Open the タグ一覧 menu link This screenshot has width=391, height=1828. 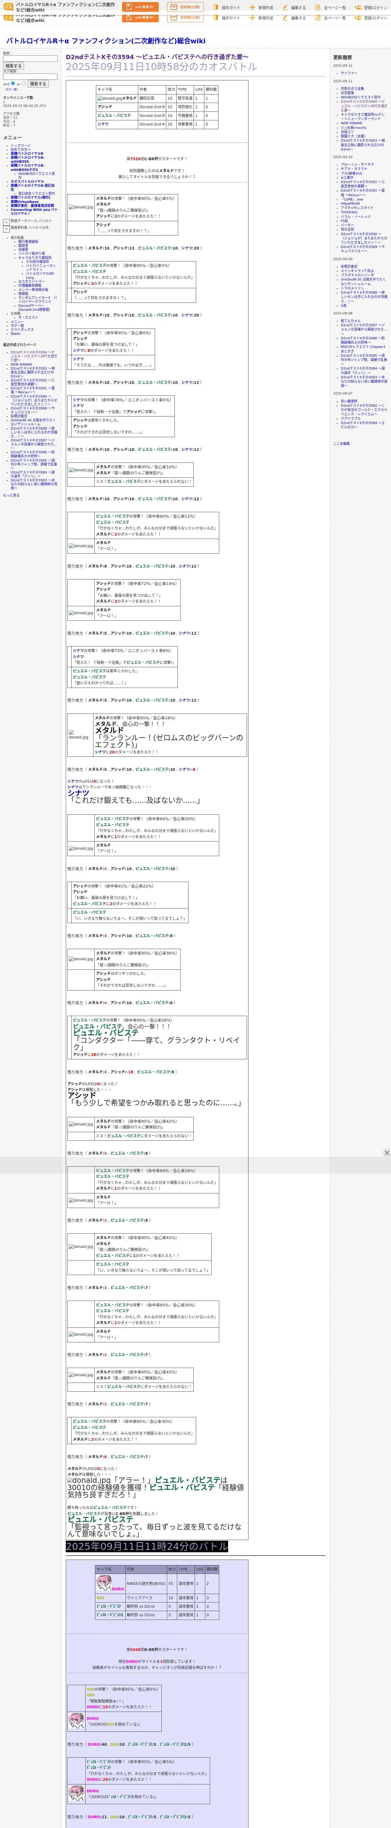coord(17,326)
